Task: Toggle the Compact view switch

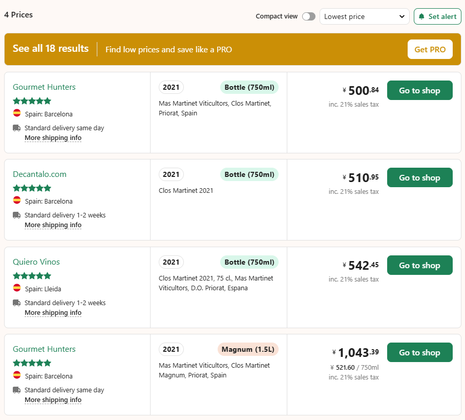Action: [308, 16]
